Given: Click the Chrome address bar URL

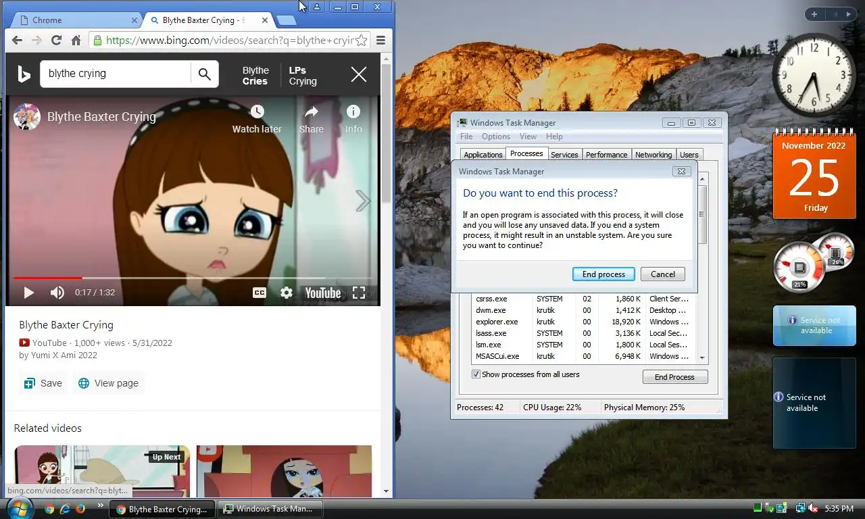Looking at the screenshot, I should (x=230, y=41).
